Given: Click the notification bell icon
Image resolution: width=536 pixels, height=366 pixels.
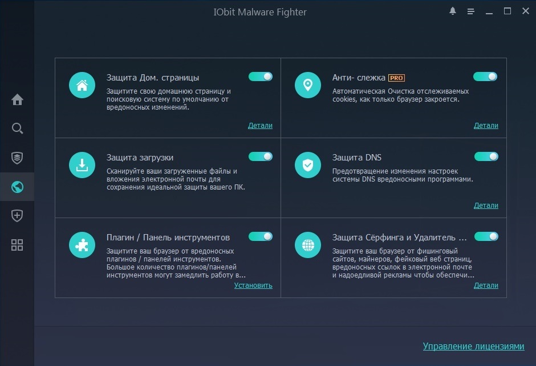Looking at the screenshot, I should 453,11.
